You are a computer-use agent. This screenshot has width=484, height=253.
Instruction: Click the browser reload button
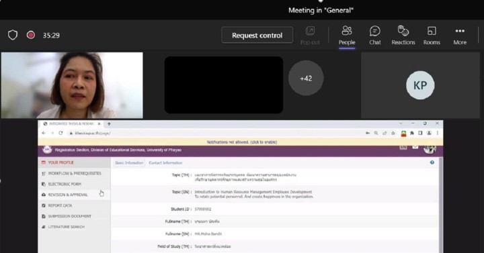point(61,133)
